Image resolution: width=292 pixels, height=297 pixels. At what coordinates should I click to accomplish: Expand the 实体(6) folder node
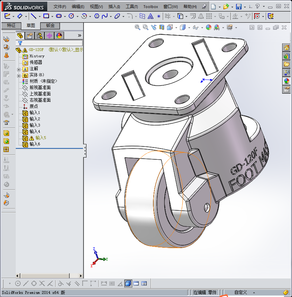[19, 76]
